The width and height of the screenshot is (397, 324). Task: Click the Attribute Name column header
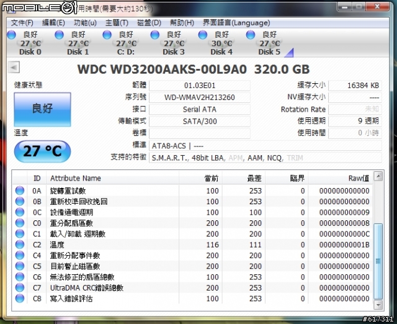(x=112, y=178)
